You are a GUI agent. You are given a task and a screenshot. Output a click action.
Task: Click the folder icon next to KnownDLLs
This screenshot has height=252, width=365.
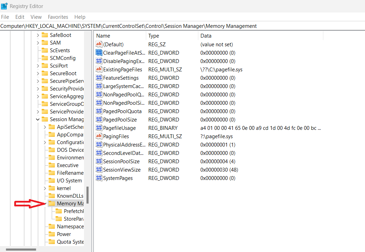51,196
